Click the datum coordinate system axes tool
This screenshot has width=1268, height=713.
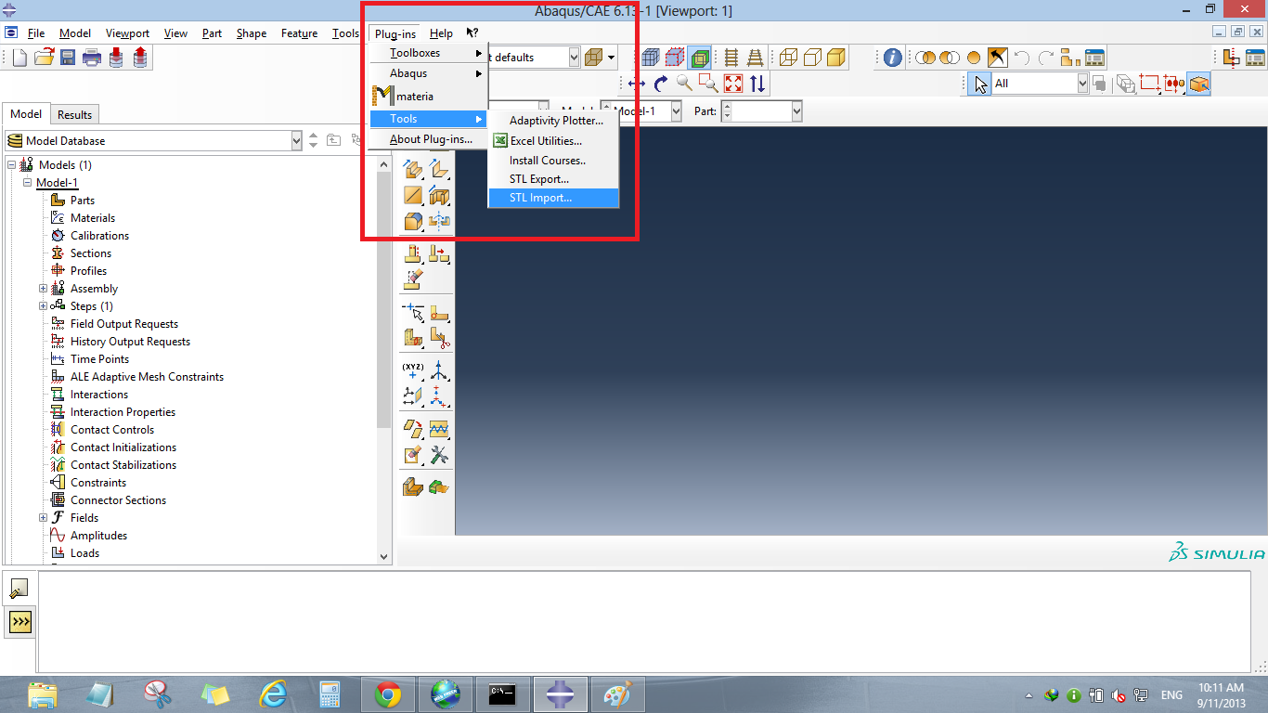(x=439, y=371)
